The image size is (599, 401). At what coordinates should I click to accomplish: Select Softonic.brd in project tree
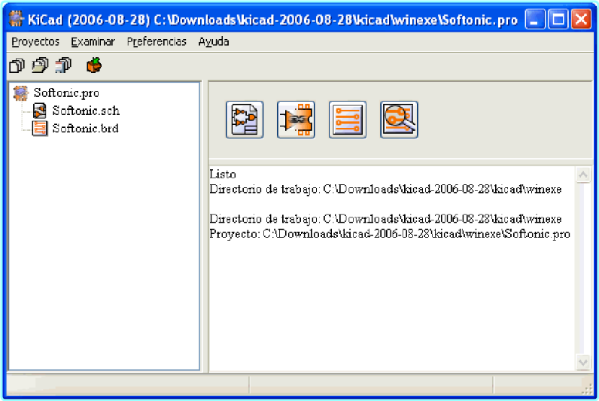pyautogui.click(x=86, y=129)
